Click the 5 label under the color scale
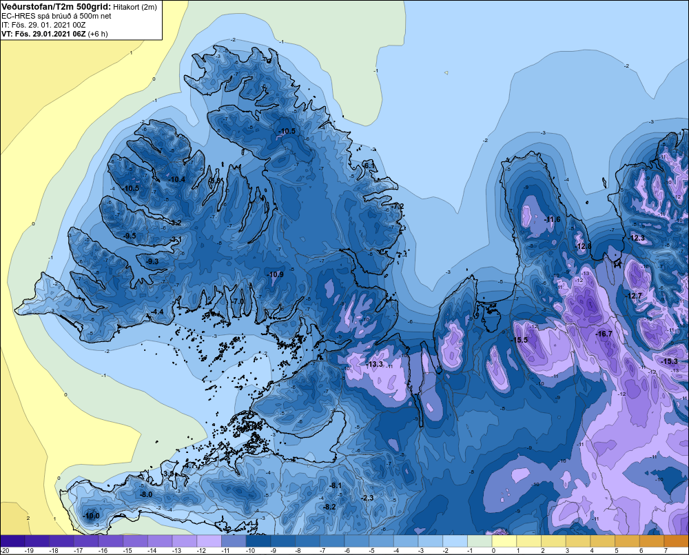 click(617, 551)
